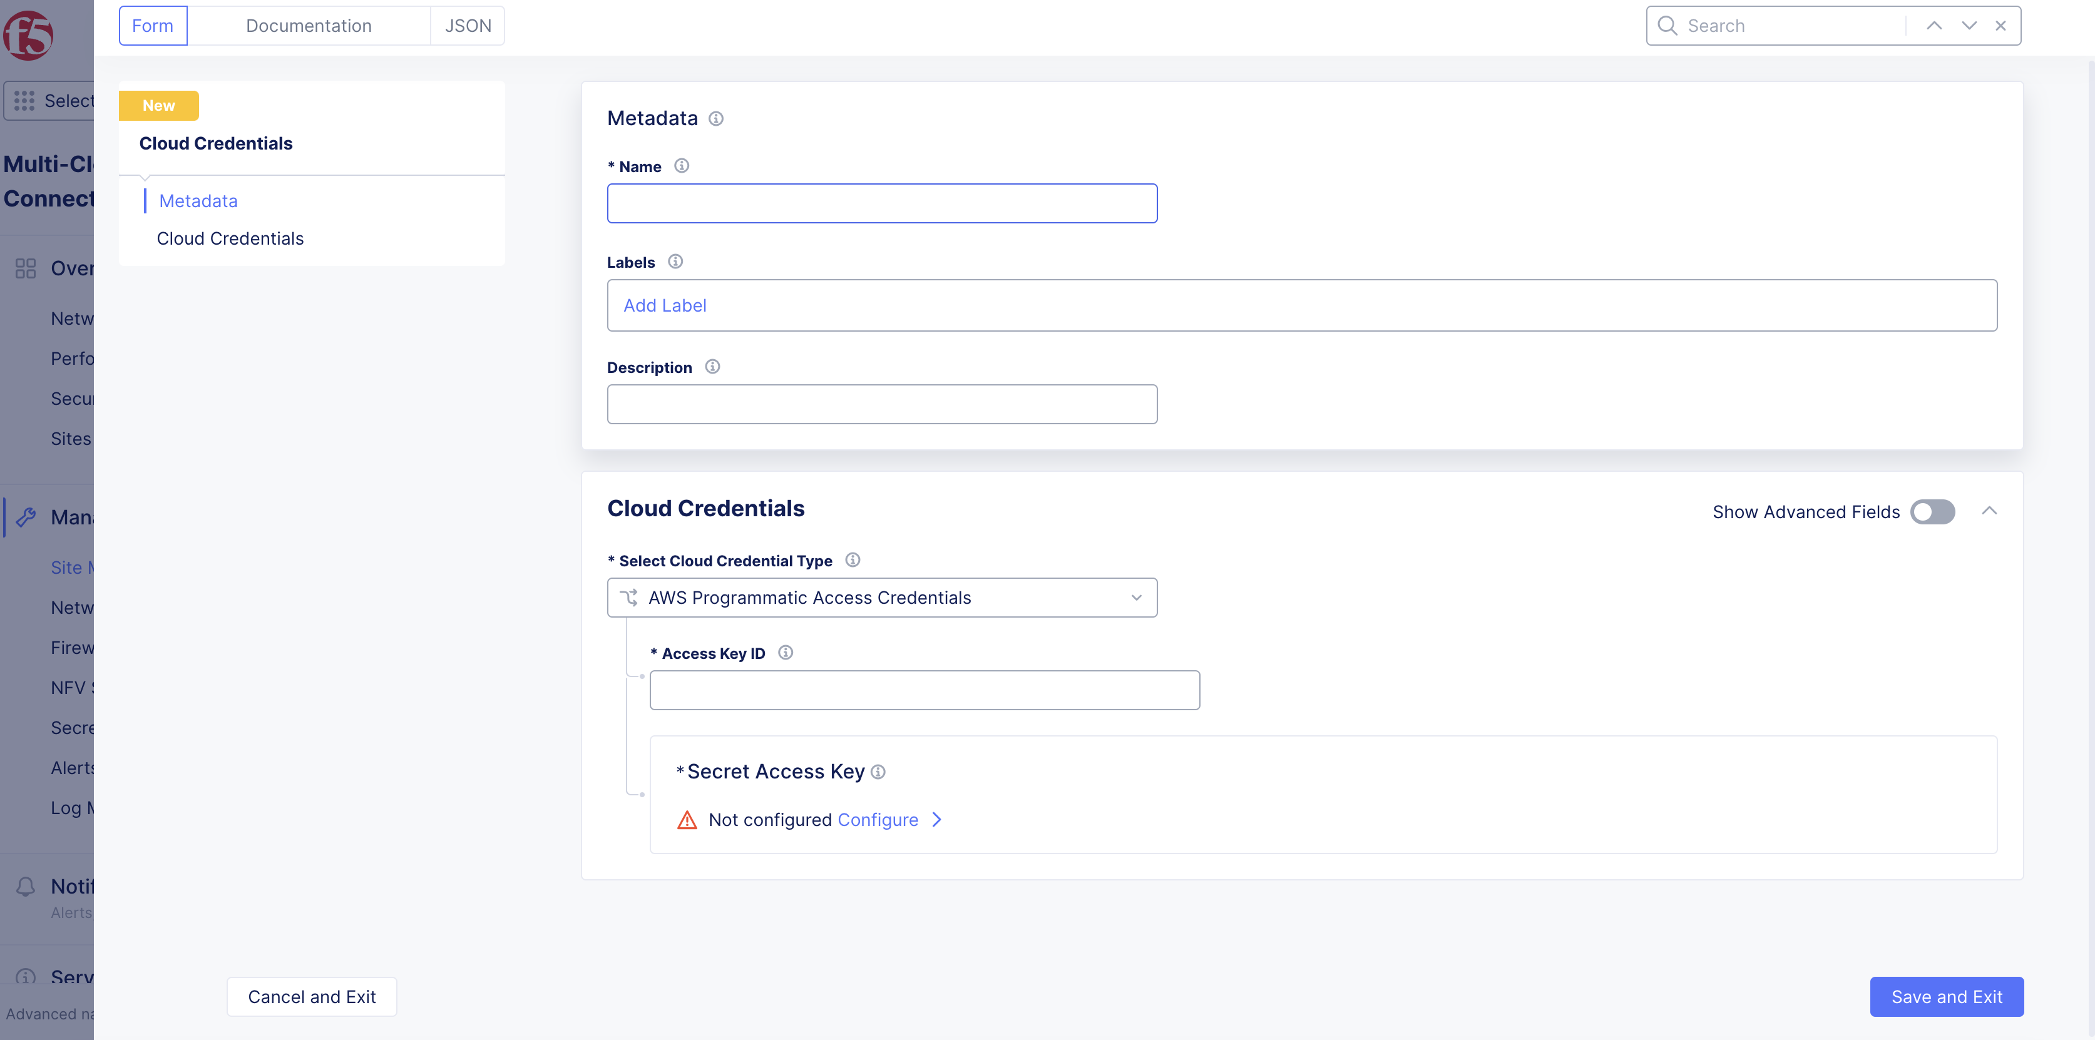Click the Cancel and Exit button

tap(312, 996)
